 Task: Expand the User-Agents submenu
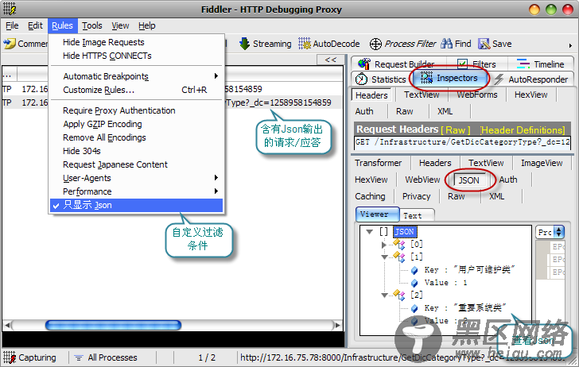click(136, 178)
